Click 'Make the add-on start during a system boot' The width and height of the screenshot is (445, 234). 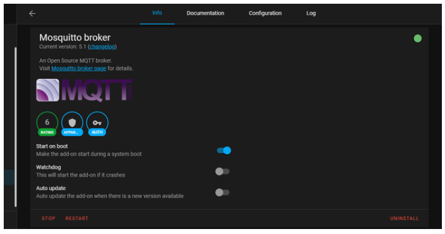89,154
